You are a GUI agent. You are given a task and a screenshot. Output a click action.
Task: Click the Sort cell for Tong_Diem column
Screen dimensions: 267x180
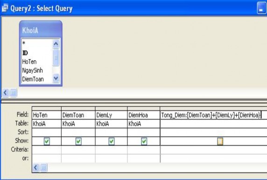(213, 132)
